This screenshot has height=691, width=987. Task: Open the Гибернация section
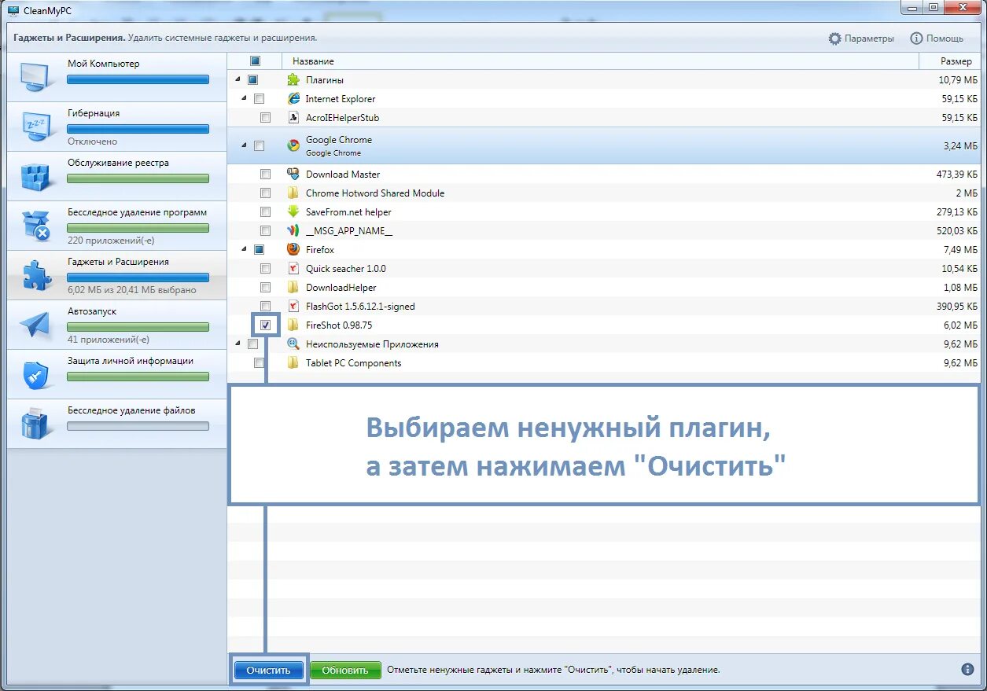click(x=116, y=126)
